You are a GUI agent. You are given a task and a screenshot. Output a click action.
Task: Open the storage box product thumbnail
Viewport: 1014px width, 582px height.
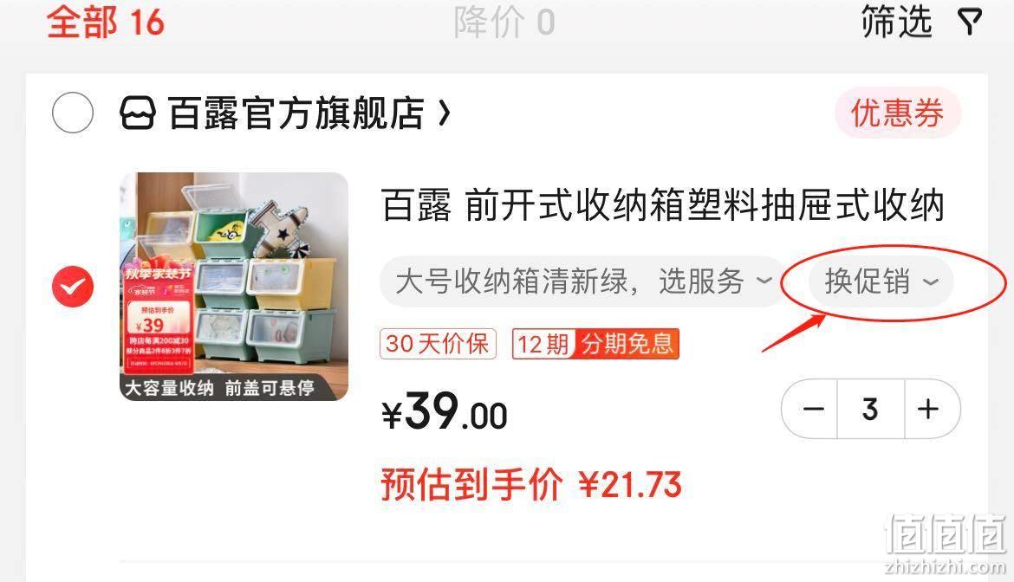(x=234, y=286)
